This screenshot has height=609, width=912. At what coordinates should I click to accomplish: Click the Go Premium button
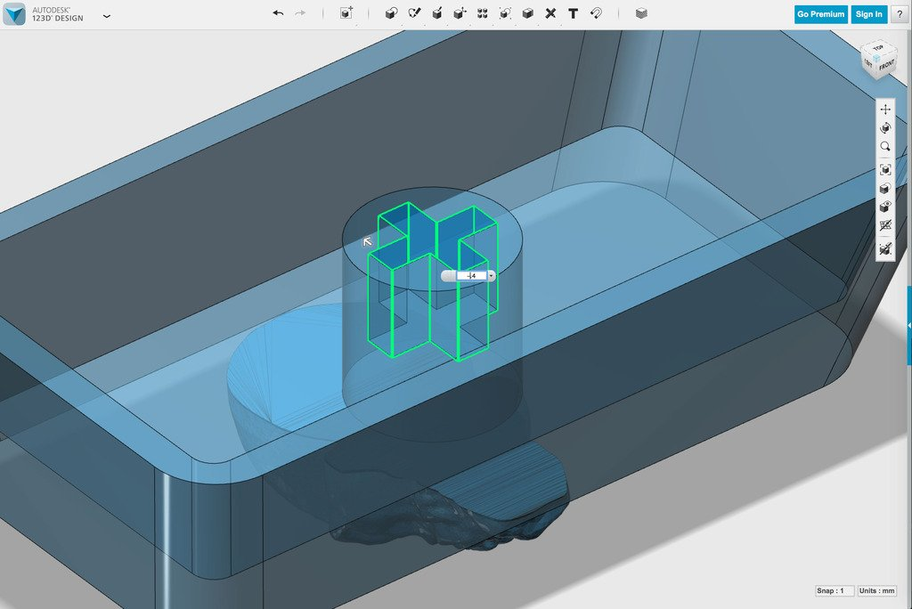click(x=820, y=14)
